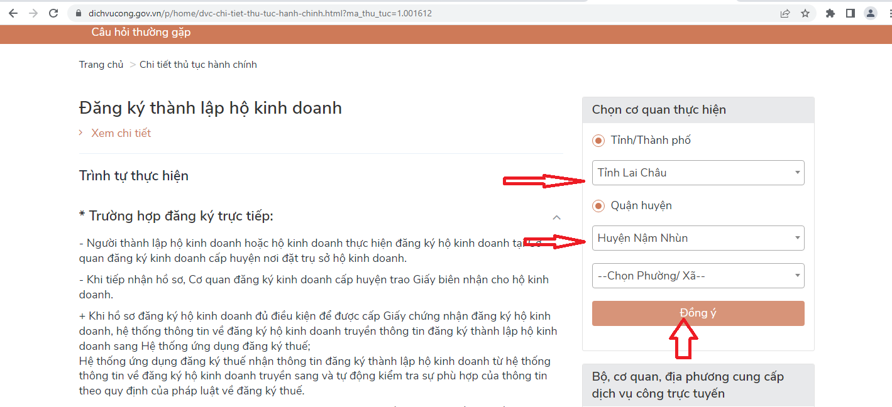The width and height of the screenshot is (892, 407).
Task: Open the browser extensions puzzle icon
Action: click(x=830, y=13)
